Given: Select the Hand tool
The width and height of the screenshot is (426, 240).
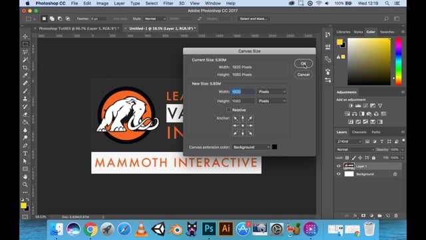Looking at the screenshot, I should coord(25,177).
